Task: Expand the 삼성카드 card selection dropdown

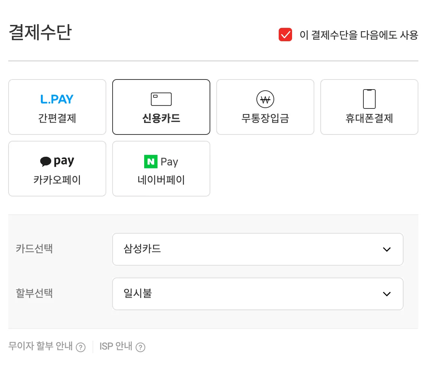Action: tap(258, 249)
